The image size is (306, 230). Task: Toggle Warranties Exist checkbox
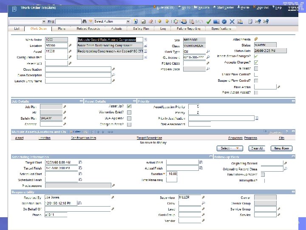pos(129,112)
